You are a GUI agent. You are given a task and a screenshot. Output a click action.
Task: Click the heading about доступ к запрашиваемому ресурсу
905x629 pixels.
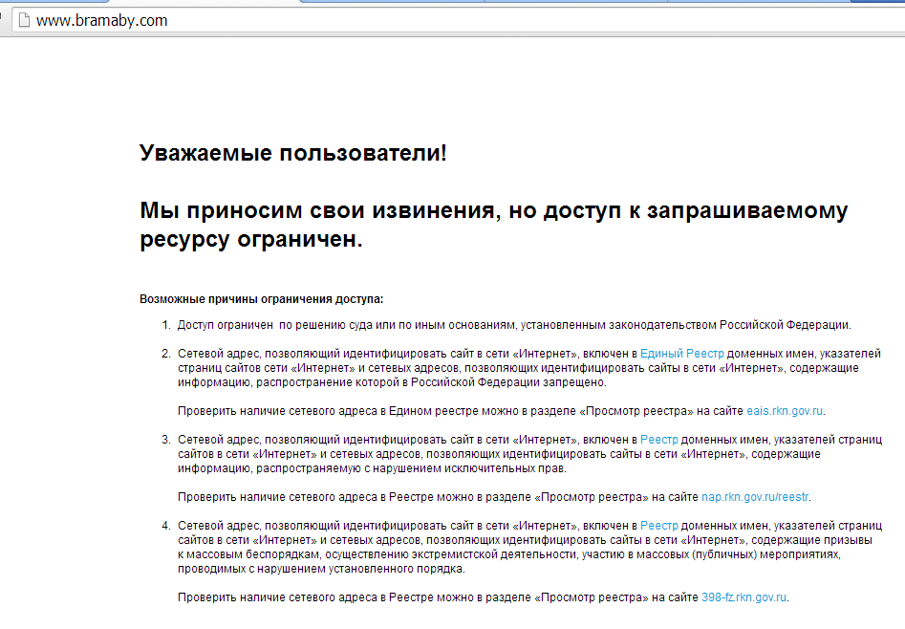tap(493, 225)
